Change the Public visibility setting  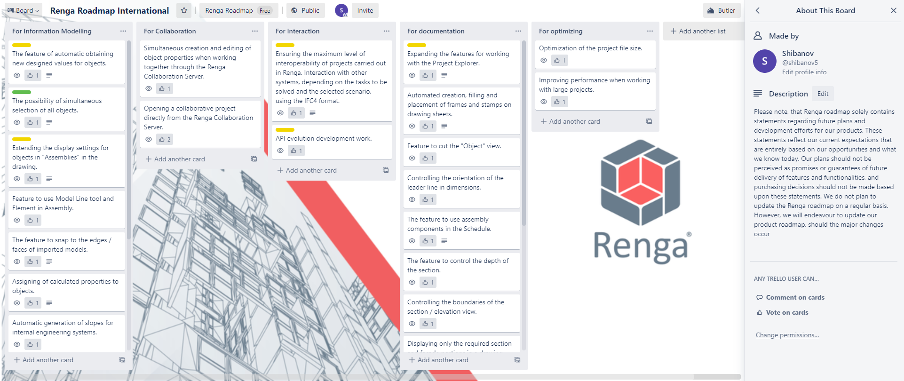point(305,10)
